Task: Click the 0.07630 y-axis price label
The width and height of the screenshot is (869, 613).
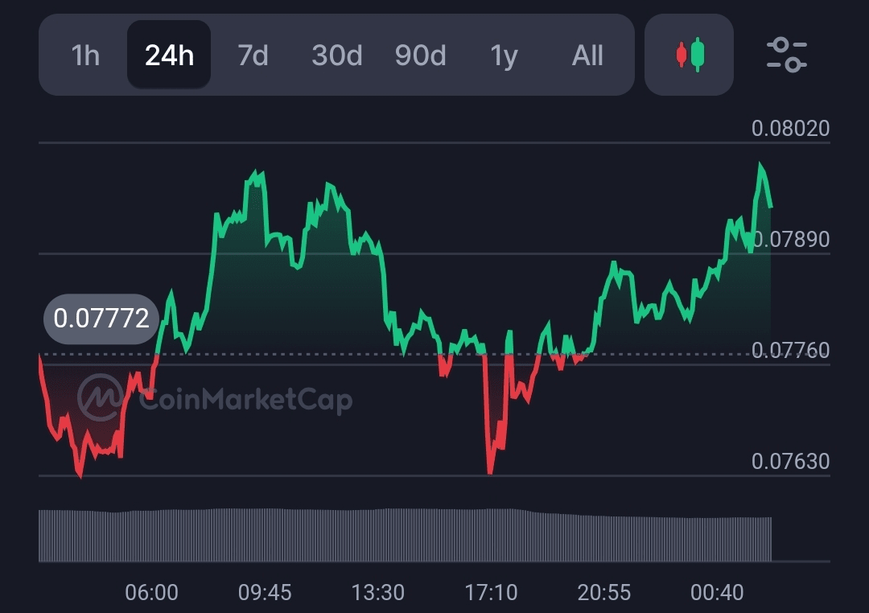Action: pyautogui.click(x=790, y=461)
